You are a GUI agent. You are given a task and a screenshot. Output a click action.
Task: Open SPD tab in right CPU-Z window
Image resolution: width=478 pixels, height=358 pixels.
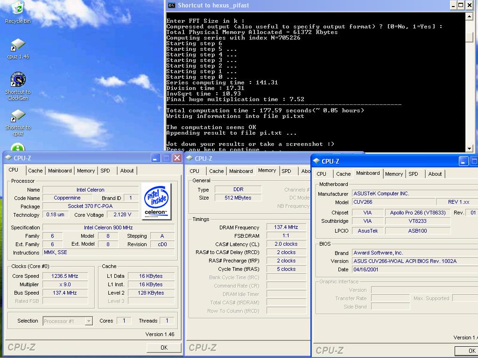(x=414, y=174)
